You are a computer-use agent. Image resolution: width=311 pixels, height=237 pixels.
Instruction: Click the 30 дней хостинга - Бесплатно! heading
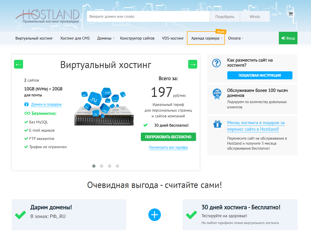pyautogui.click(x=241, y=207)
